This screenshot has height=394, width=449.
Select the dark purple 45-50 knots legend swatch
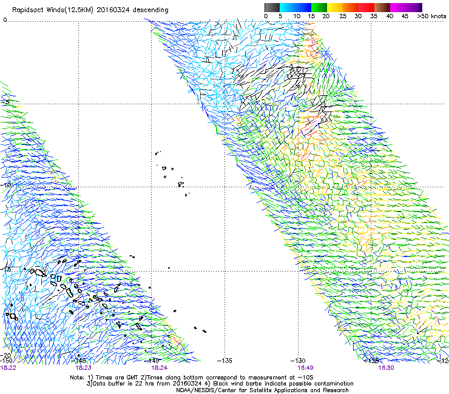414,7
